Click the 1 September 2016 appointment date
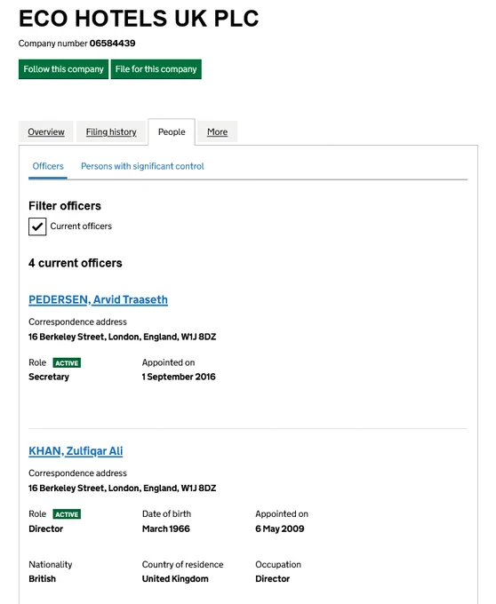This screenshot has width=496, height=604. click(179, 377)
